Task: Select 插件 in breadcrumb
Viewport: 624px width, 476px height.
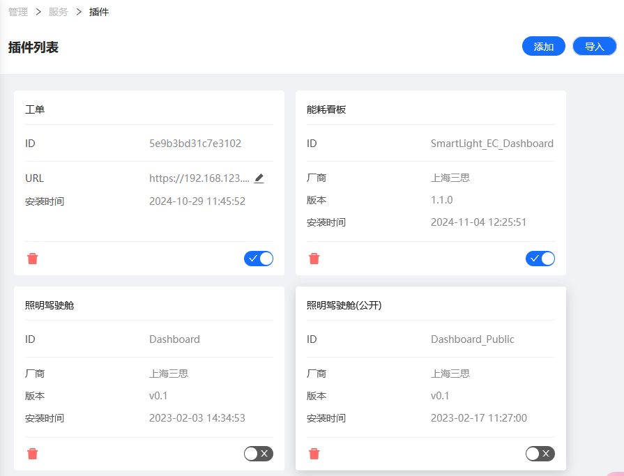Action: tap(99, 12)
